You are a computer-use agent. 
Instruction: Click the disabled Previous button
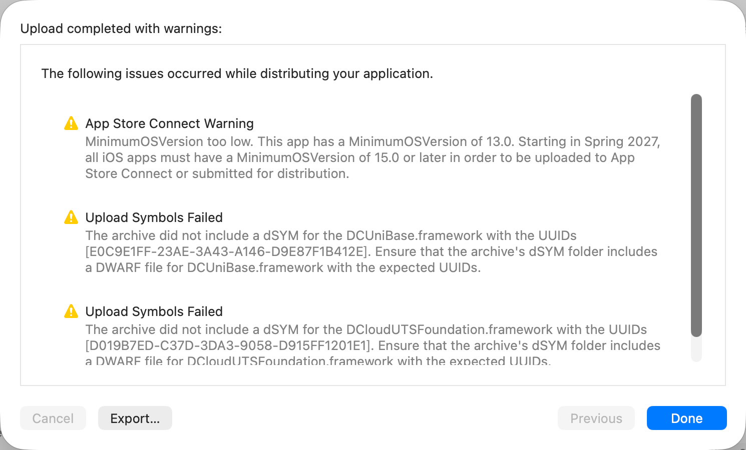click(596, 418)
